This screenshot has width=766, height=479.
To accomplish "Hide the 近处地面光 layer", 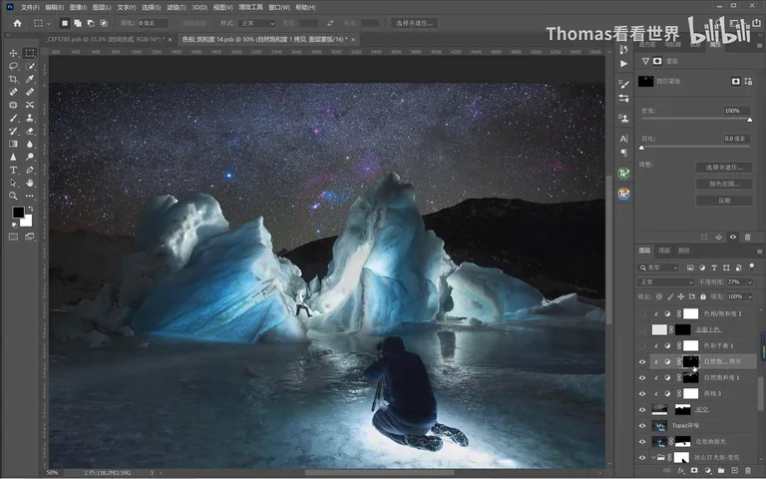I will [642, 441].
